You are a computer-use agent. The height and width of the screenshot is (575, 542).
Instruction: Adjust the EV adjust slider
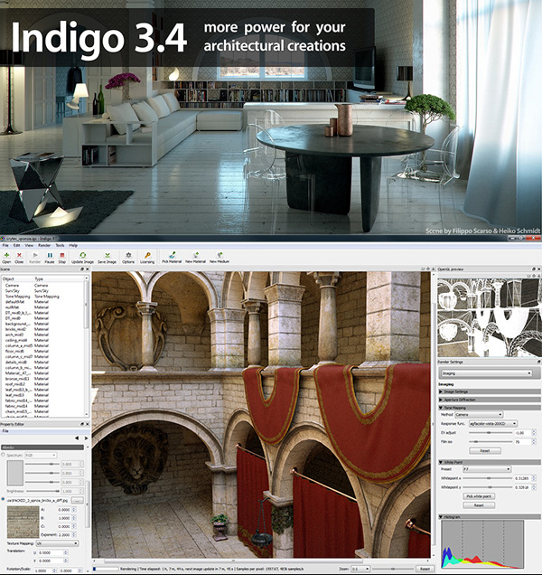pyautogui.click(x=491, y=433)
